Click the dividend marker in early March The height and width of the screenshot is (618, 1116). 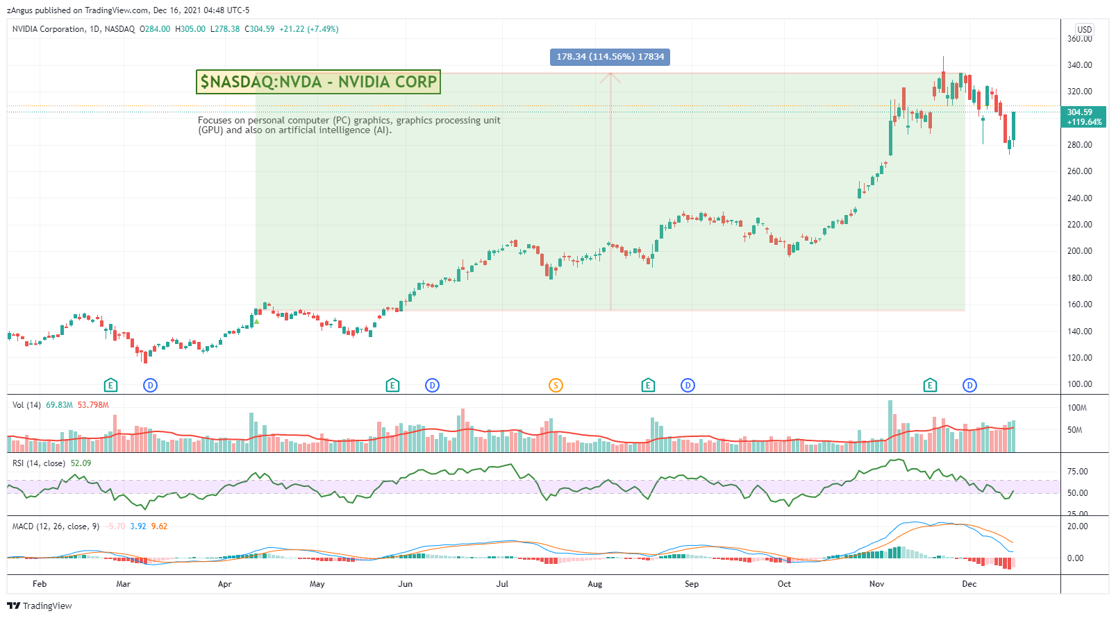click(x=150, y=385)
